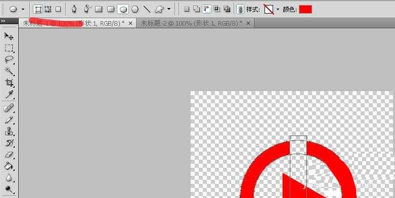395x198 pixels.
Task: Open the Ellipse tool preset picker
Action: tap(23, 10)
